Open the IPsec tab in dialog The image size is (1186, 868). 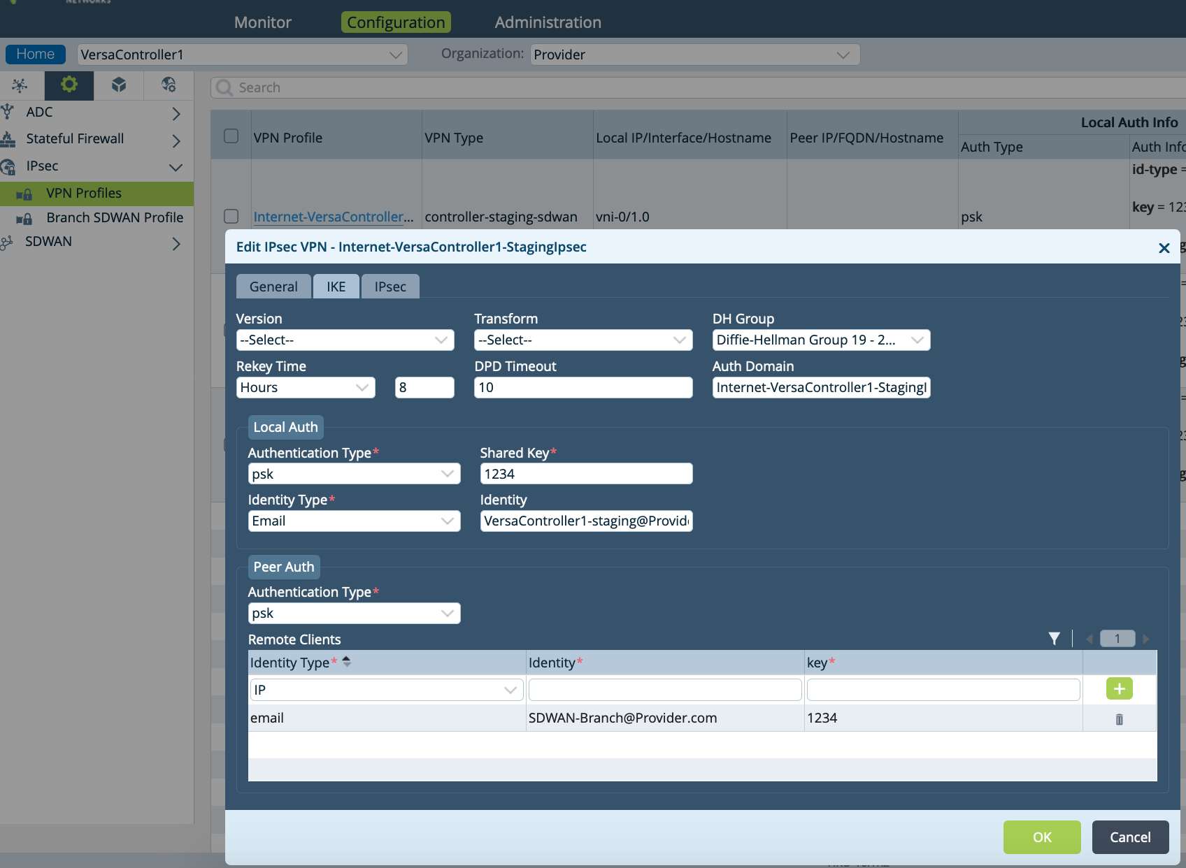[x=390, y=287]
